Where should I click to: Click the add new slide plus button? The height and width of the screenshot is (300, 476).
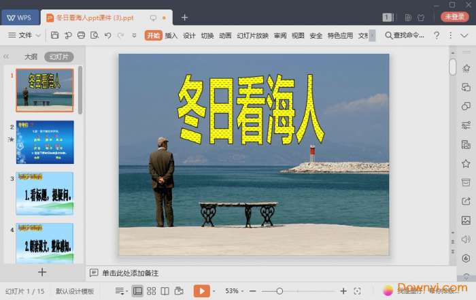click(41, 272)
